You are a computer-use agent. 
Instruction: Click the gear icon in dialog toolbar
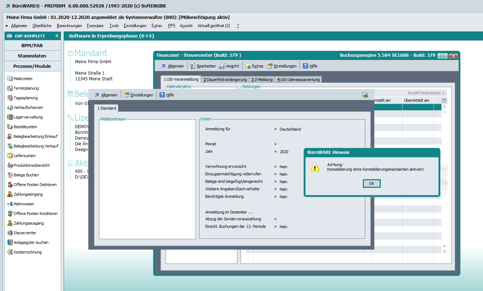point(365,95)
